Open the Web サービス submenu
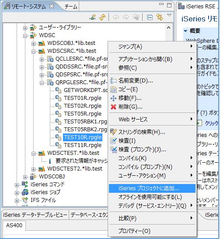The height and width of the screenshot is (239, 220). click(x=152, y=119)
